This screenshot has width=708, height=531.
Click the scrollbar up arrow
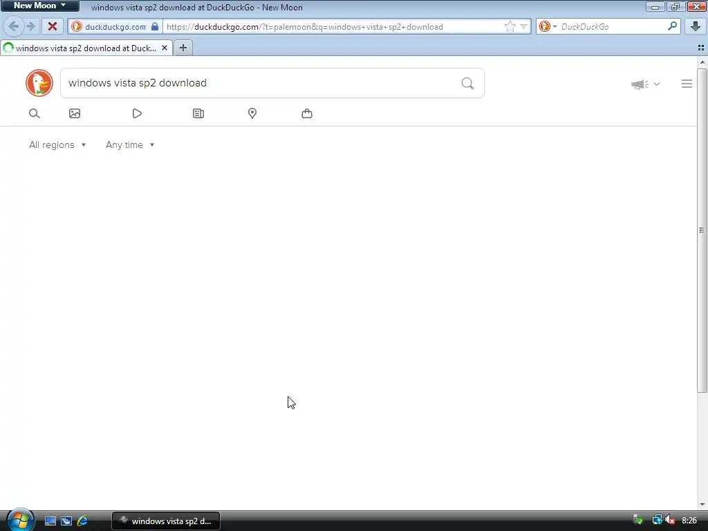[702, 62]
